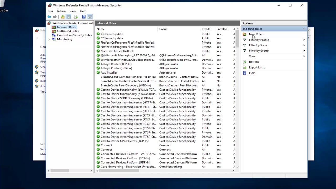Image resolution: width=336 pixels, height=189 pixels.
Task: Click the Help action link in the Actions pane
Action: click(x=252, y=73)
